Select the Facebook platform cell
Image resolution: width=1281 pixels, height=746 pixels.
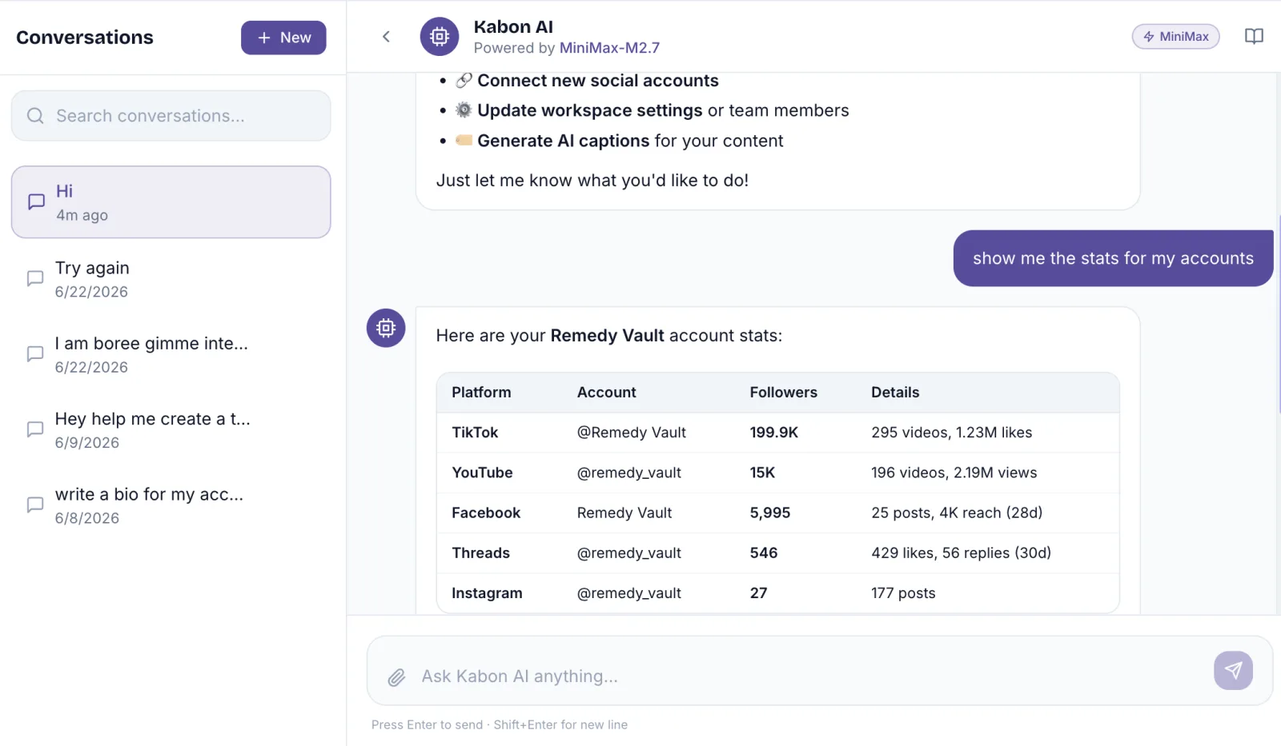486,513
